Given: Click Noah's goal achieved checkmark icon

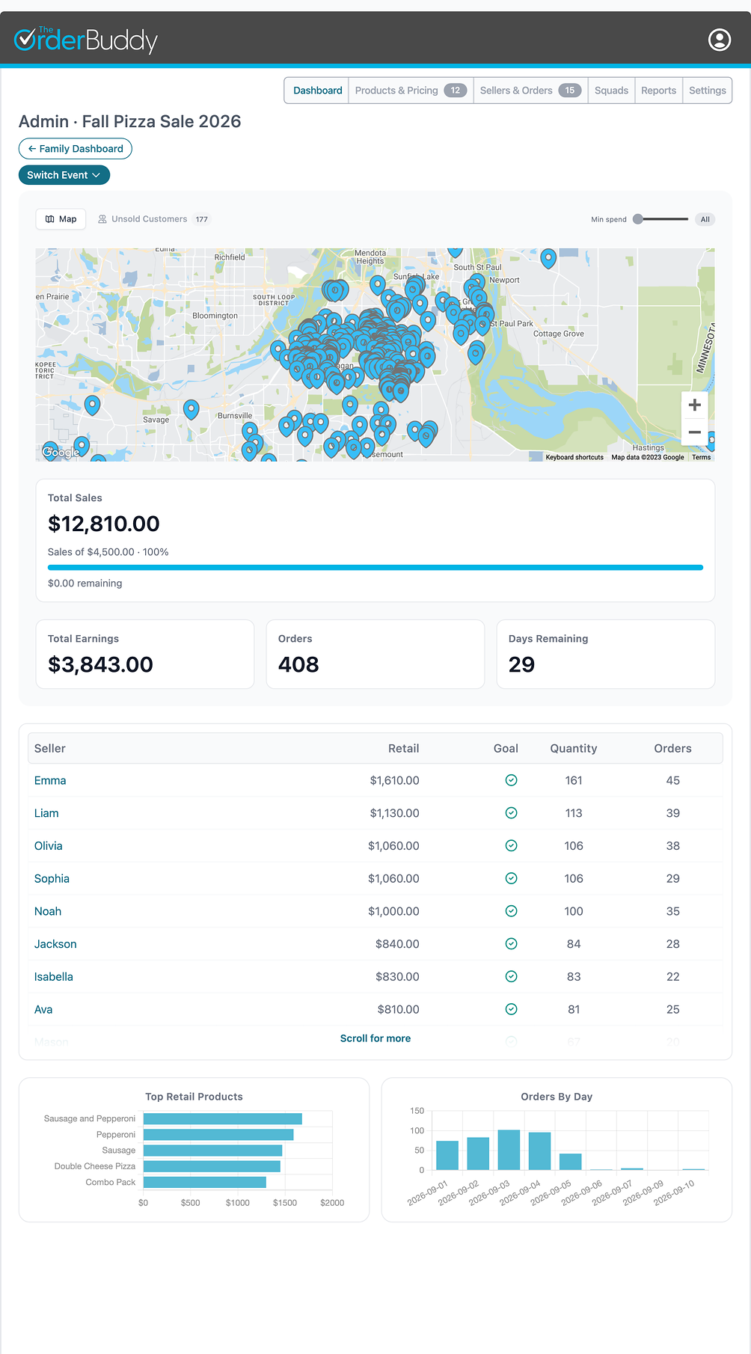Looking at the screenshot, I should [x=511, y=911].
